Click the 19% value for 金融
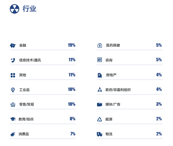This screenshot has height=146, width=173. [71, 45]
